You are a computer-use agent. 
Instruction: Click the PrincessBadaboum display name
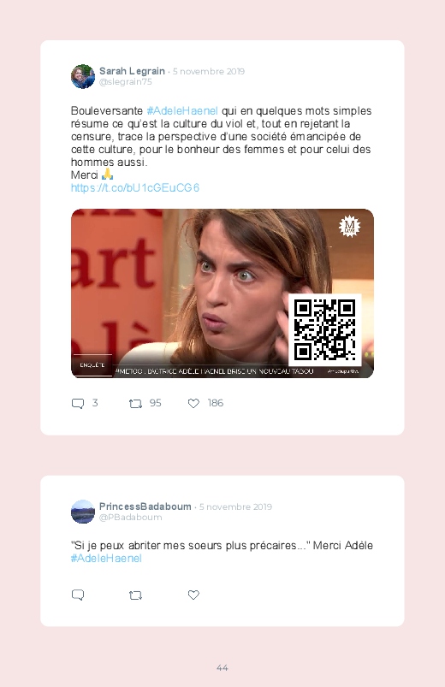[x=145, y=506]
